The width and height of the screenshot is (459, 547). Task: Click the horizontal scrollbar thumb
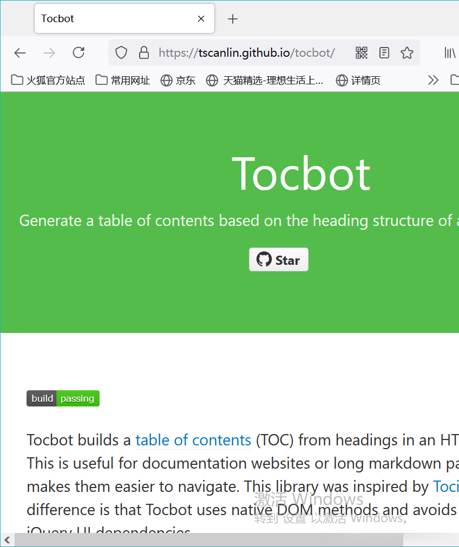coord(209,540)
